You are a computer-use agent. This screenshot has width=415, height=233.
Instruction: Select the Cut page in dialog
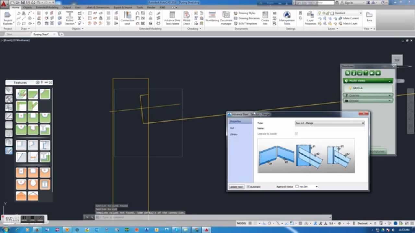coord(232,128)
